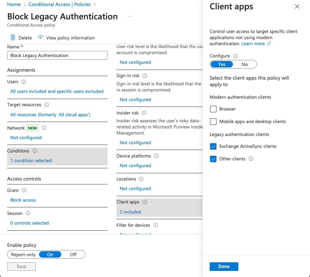Set Configure toggle to No

244,64
